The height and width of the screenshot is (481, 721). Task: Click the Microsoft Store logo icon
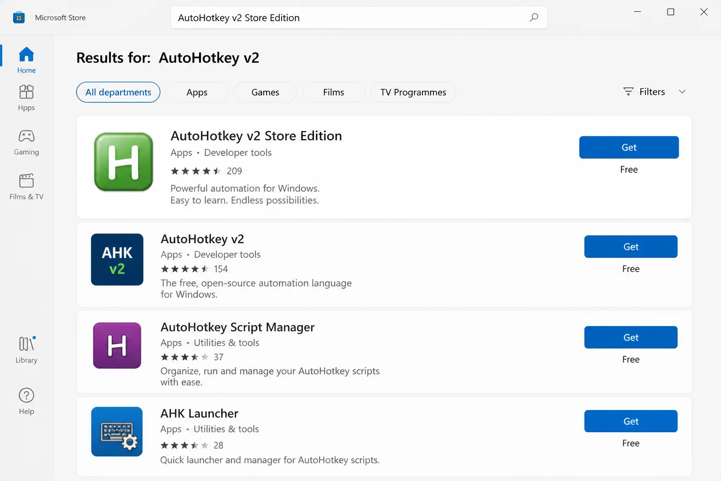point(19,18)
